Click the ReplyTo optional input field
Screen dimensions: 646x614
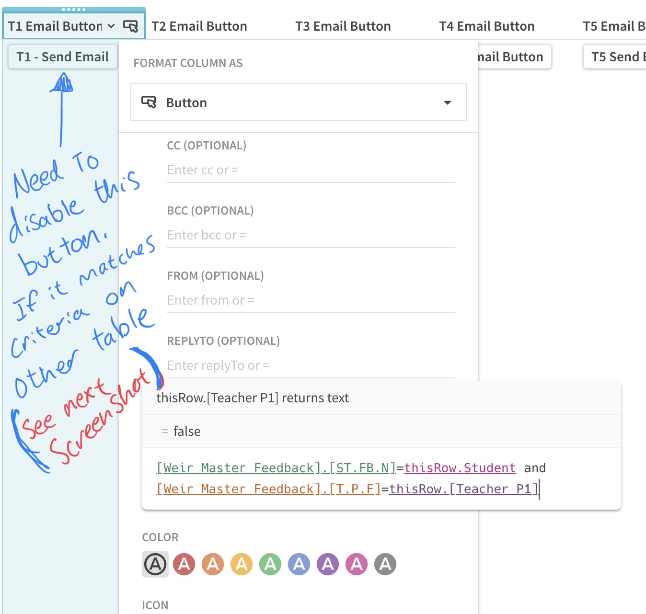click(311, 365)
